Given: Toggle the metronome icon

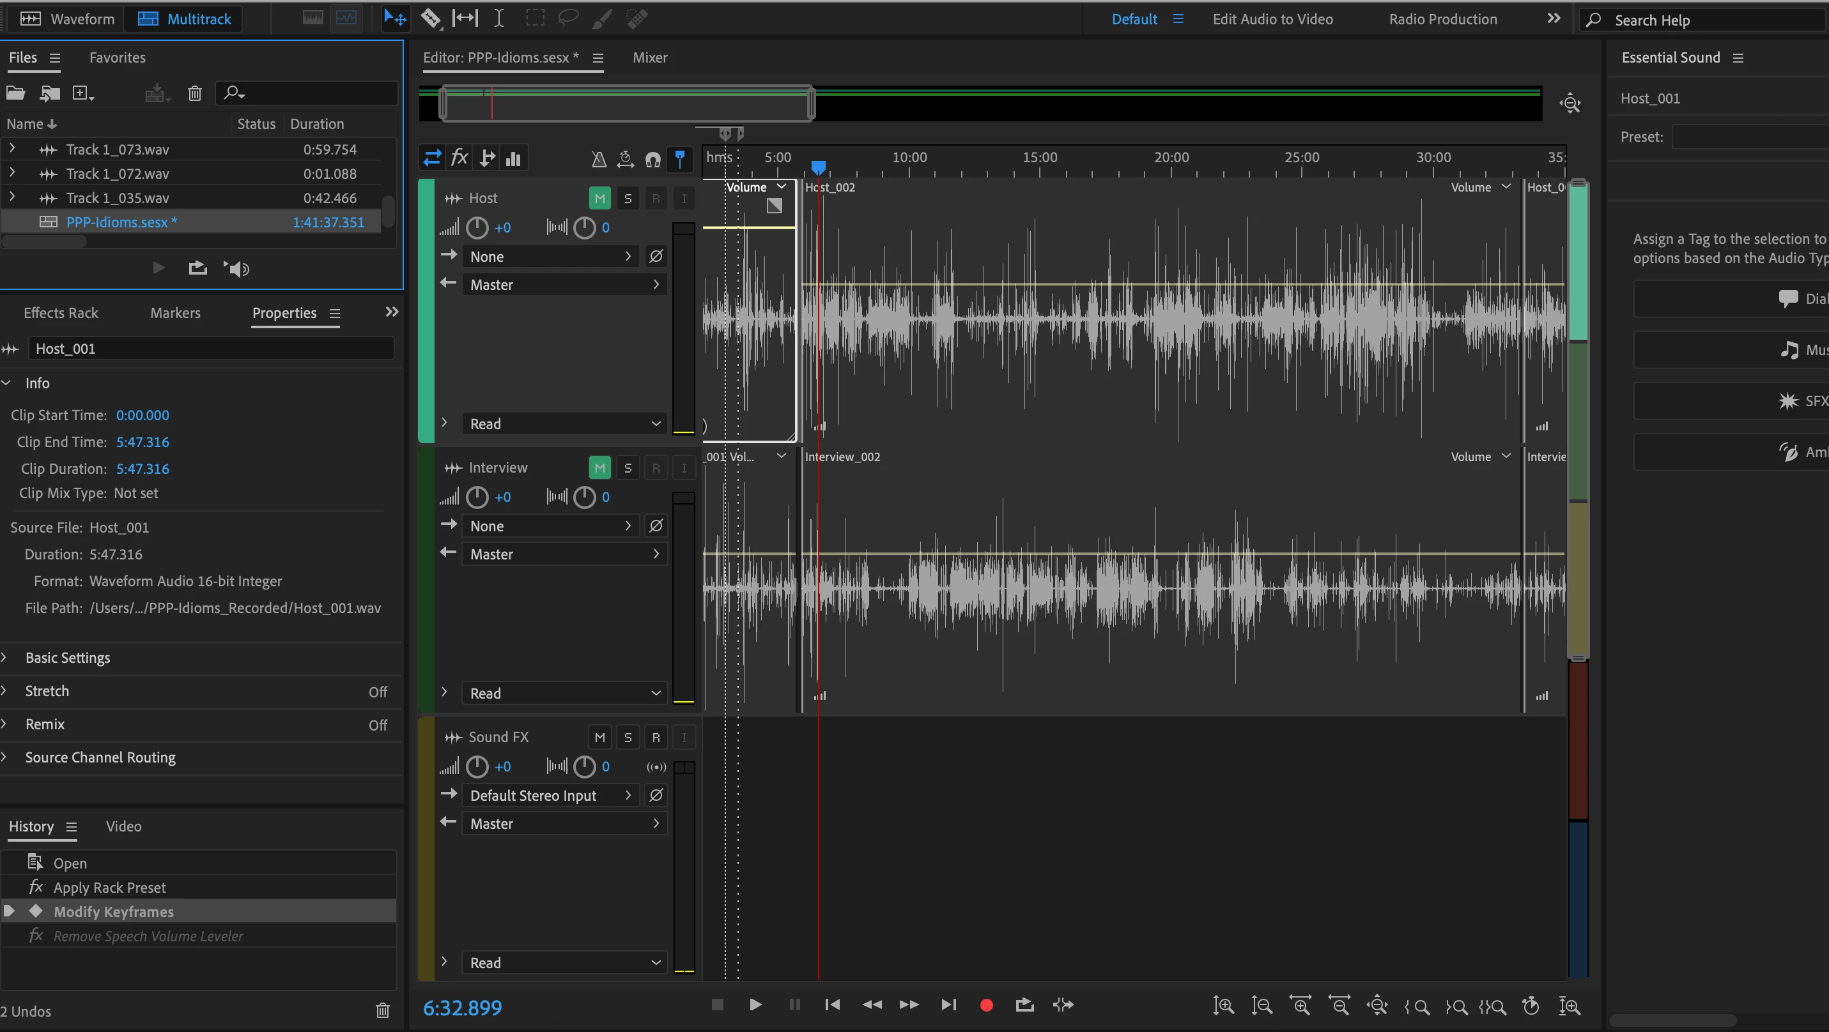Looking at the screenshot, I should click(599, 159).
